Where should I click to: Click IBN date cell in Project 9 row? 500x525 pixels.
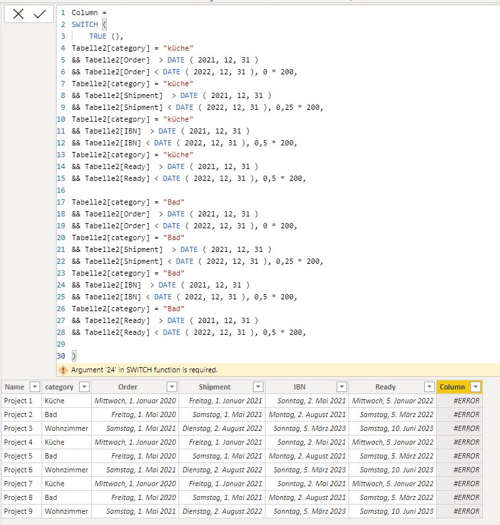(307, 511)
